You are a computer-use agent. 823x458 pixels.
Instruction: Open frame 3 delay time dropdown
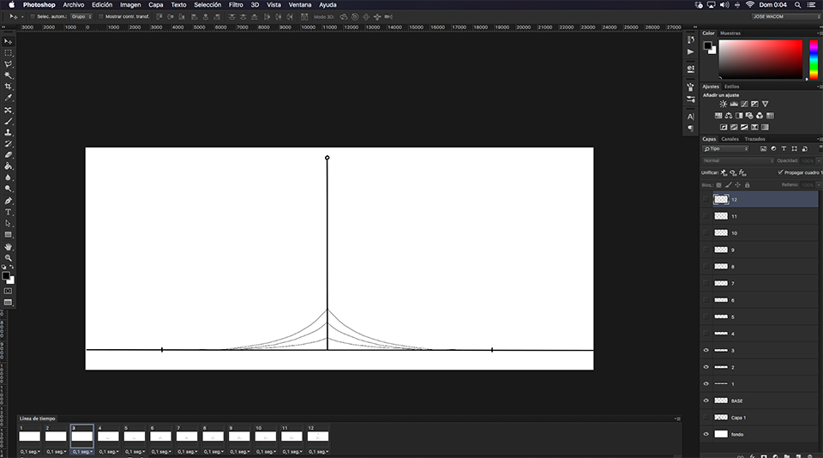[x=82, y=452]
